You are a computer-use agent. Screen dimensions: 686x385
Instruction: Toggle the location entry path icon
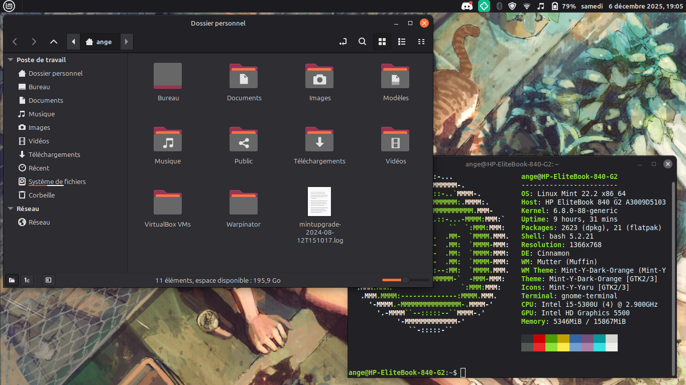tap(343, 42)
